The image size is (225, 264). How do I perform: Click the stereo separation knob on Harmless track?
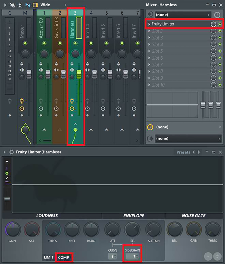(72, 77)
